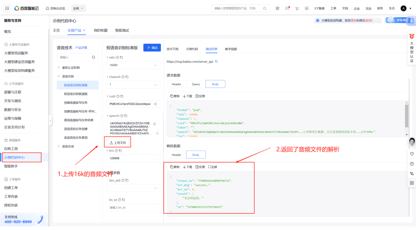Click help icon next to dev_pid label
Image resolution: width=417 pixels, height=230 pixels.
point(123,181)
